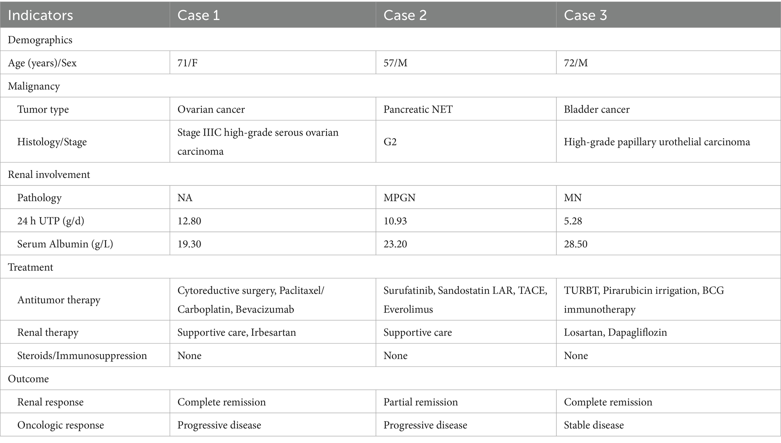
Task: Click the Losartan, Dapagliflozin cell
Action: pyautogui.click(x=615, y=332)
